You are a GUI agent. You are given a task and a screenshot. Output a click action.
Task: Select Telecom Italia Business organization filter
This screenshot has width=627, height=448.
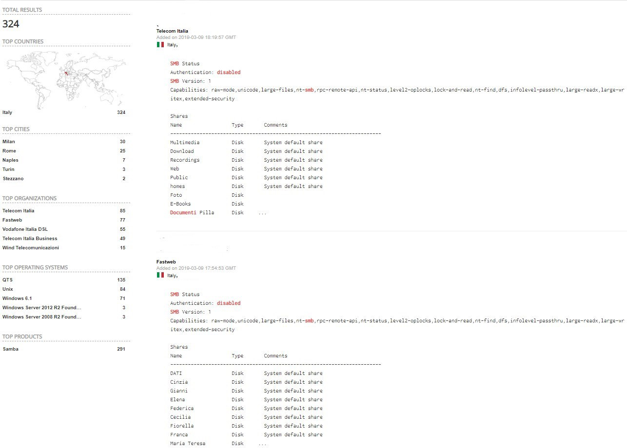click(x=30, y=239)
